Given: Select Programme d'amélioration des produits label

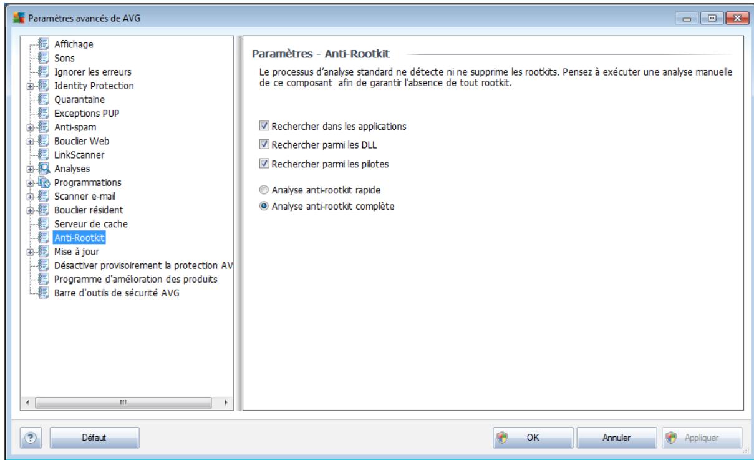Looking at the screenshot, I should 135,278.
